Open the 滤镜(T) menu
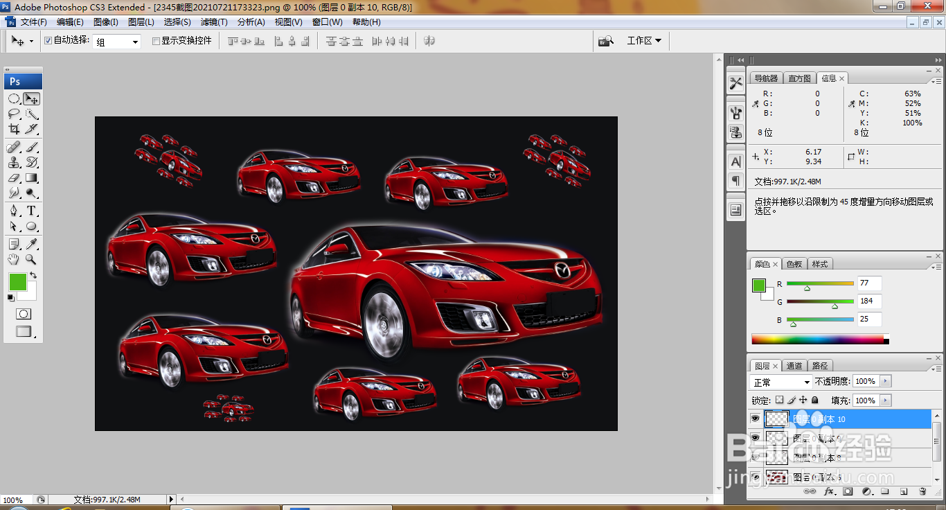The height and width of the screenshot is (510, 946). 214,22
